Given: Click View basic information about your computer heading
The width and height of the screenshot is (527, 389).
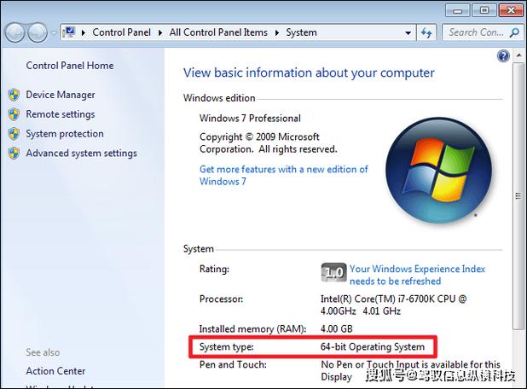Looking at the screenshot, I should 309,73.
